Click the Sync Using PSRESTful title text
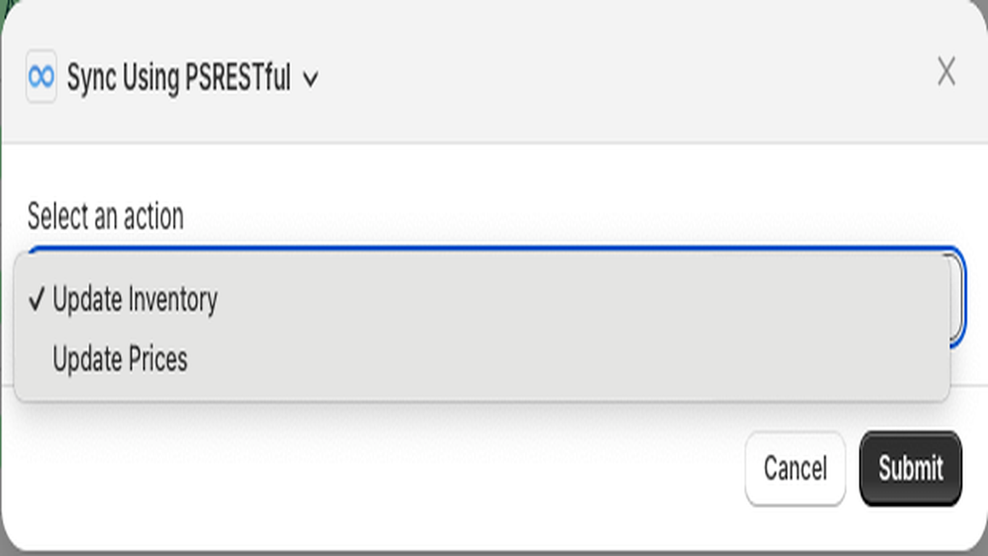 tap(178, 78)
